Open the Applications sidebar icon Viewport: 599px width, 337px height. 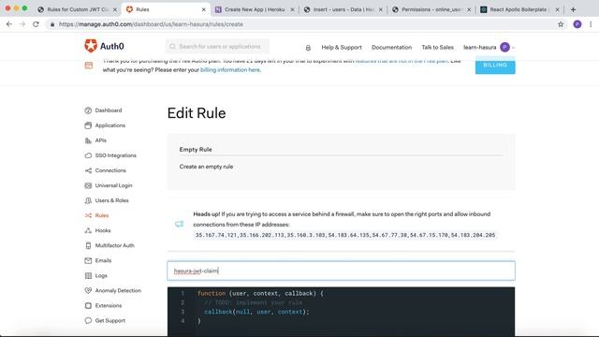[88, 125]
